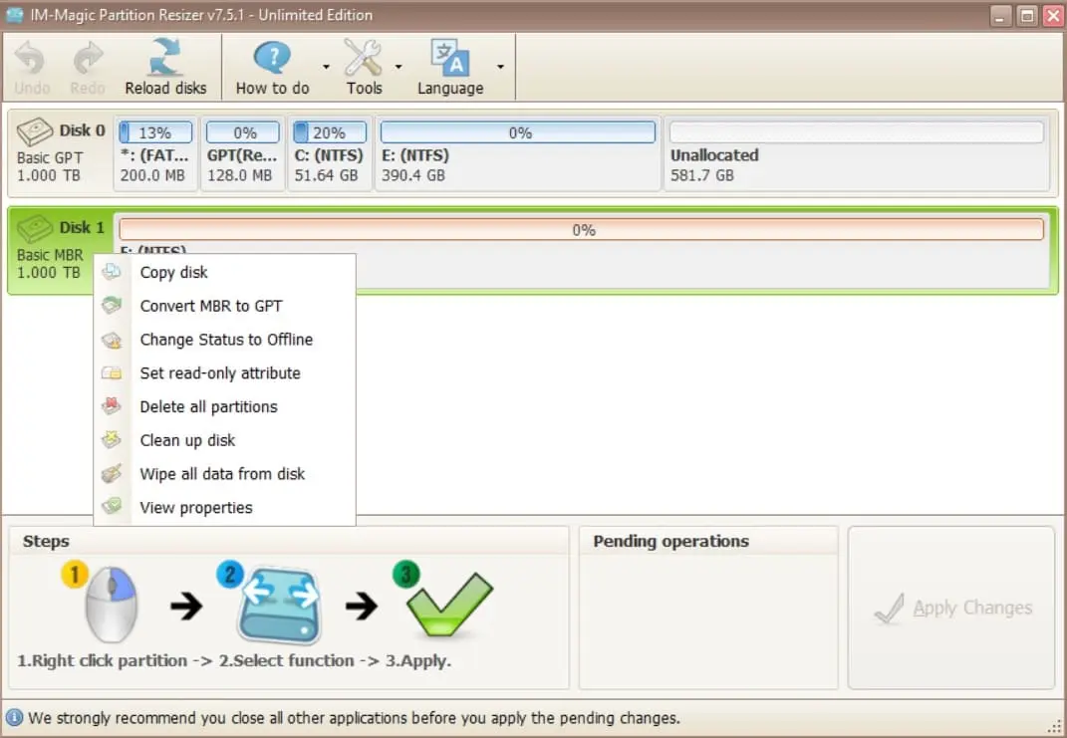
Task: Click the Tools label
Action: 364,89
